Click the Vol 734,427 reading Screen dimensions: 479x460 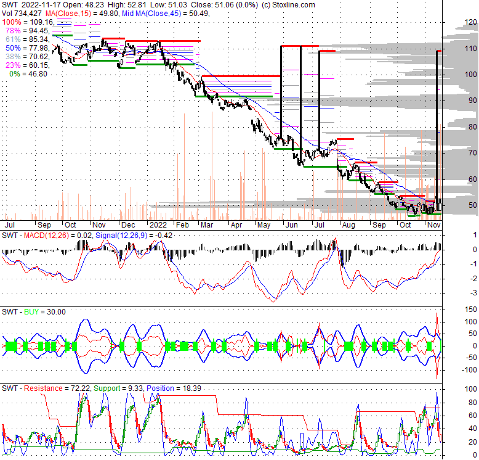[22, 14]
